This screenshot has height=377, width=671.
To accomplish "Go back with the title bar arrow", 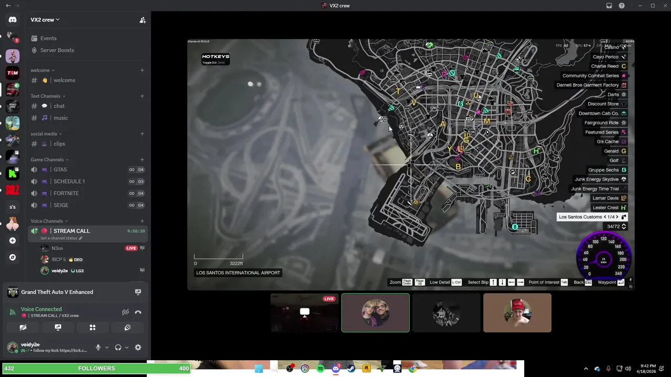I will pyautogui.click(x=8, y=6).
